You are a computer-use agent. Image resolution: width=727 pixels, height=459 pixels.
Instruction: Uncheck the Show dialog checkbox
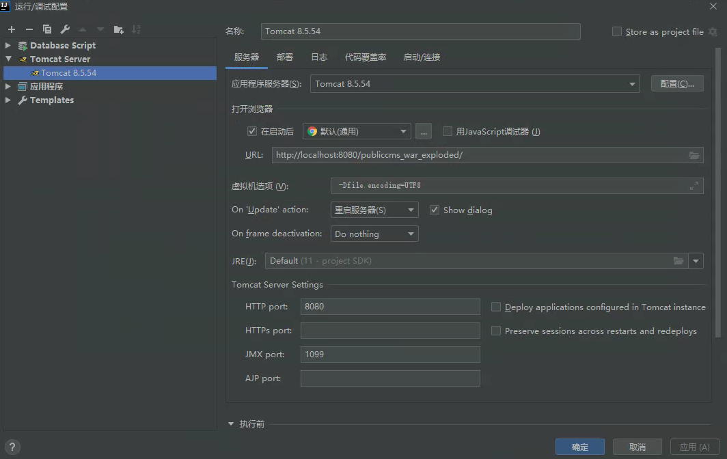coord(435,210)
